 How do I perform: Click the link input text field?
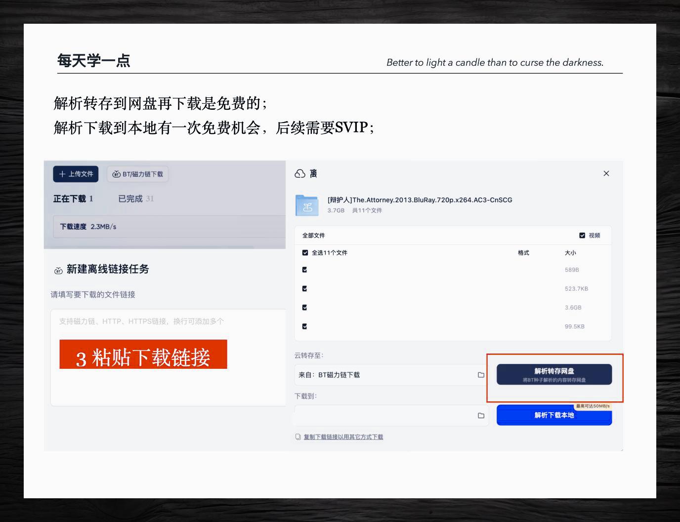168,357
